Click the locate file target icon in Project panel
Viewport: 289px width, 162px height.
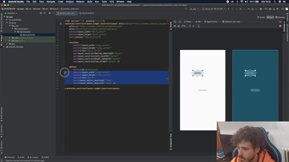(41, 13)
